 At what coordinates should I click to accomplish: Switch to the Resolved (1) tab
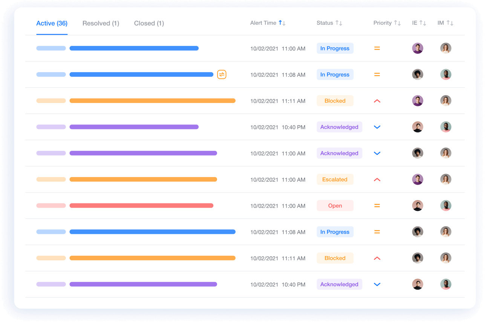click(101, 23)
